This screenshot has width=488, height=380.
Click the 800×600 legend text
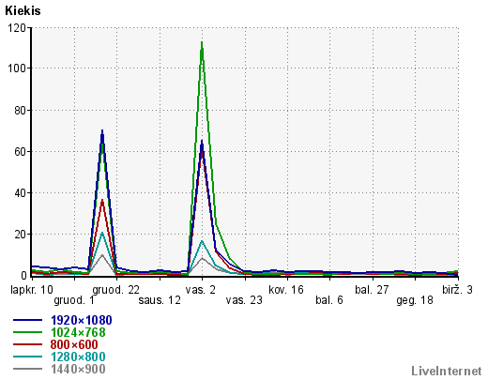click(74, 344)
